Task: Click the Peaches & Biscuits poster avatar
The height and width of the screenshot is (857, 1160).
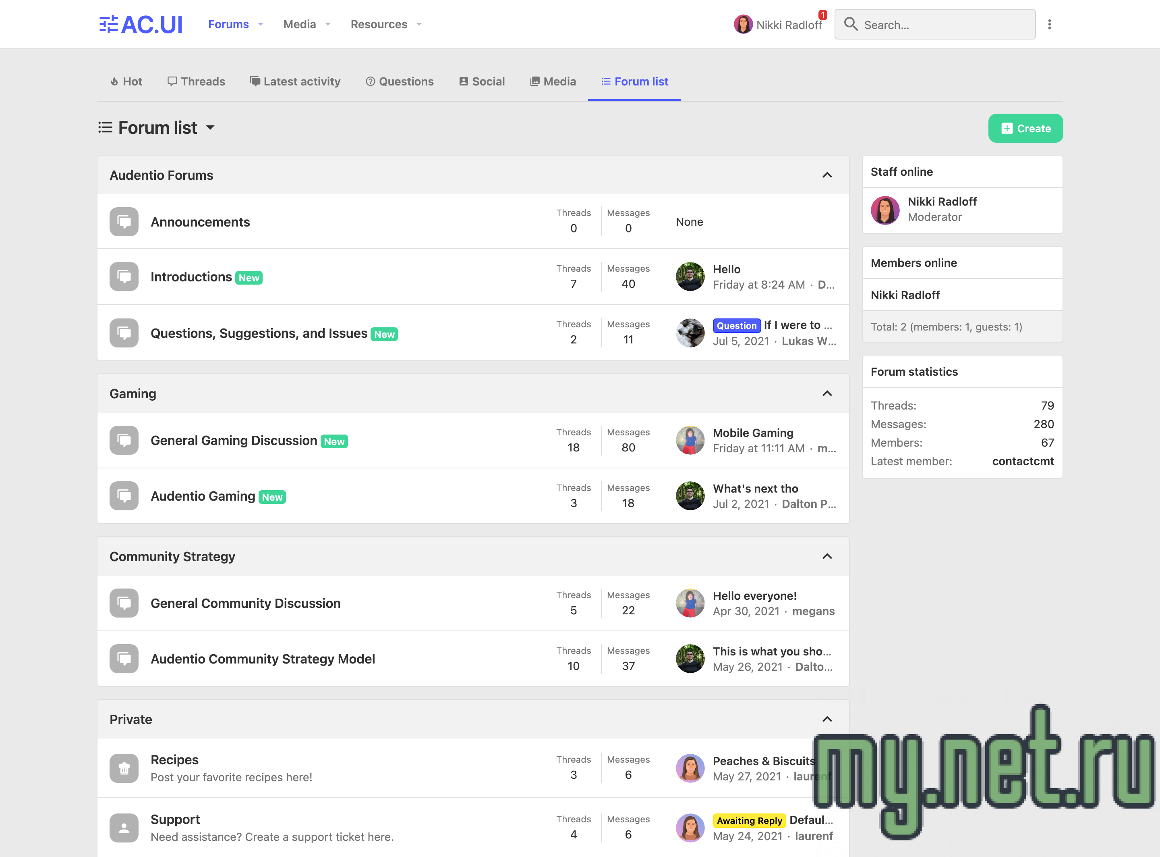Action: coord(690,768)
